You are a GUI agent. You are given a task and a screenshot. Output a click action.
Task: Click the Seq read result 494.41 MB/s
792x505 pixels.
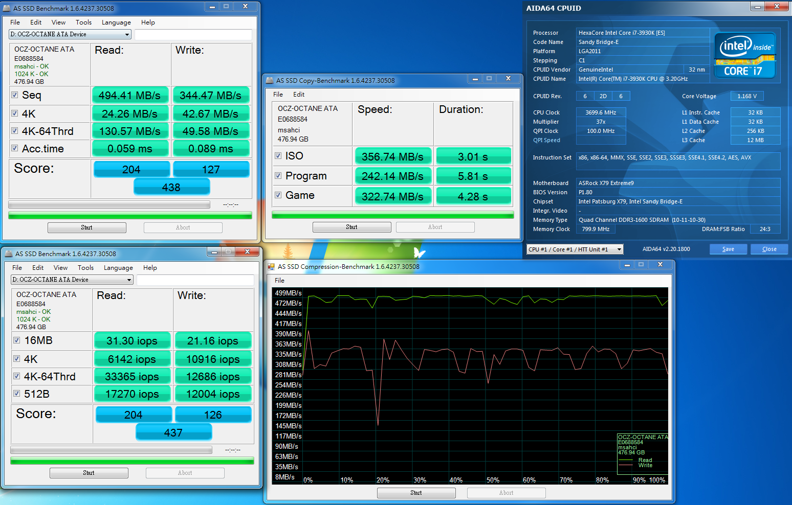(x=130, y=95)
